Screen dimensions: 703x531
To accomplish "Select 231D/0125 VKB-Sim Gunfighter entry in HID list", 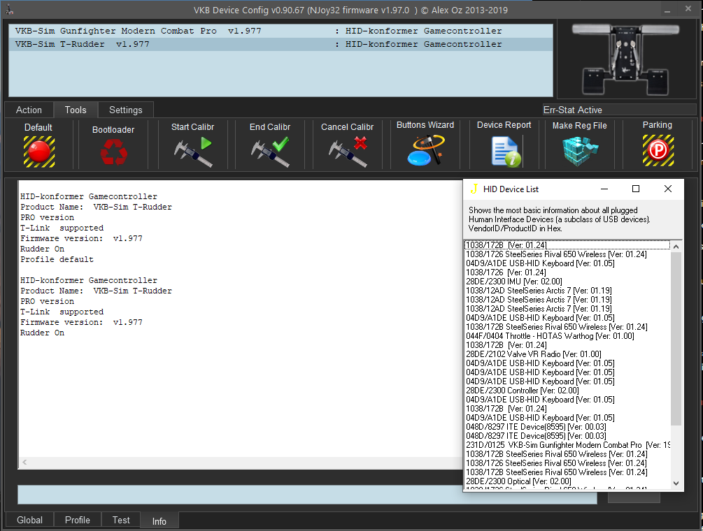I will coord(567,444).
